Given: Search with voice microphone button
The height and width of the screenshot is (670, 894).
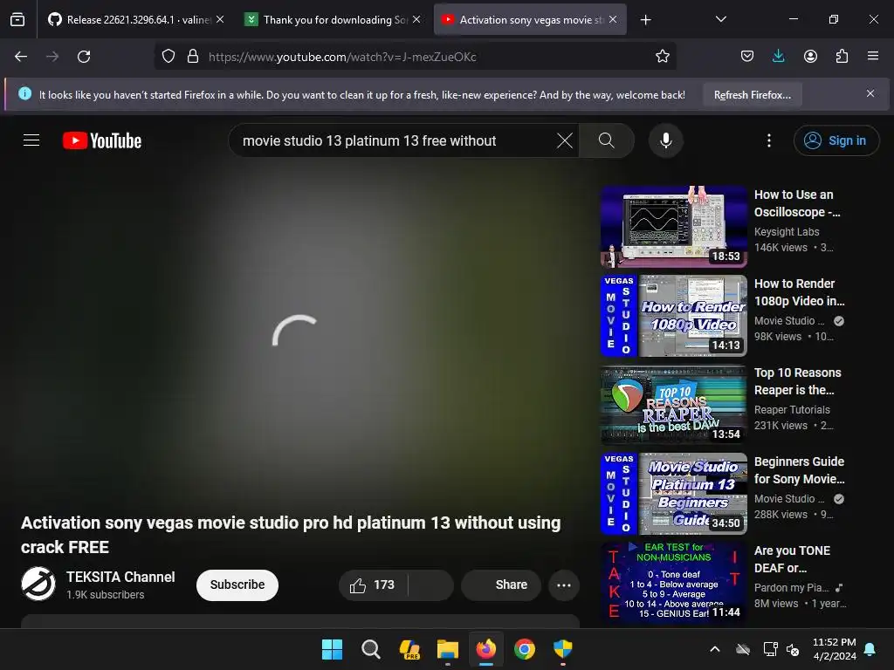Looking at the screenshot, I should tap(666, 140).
